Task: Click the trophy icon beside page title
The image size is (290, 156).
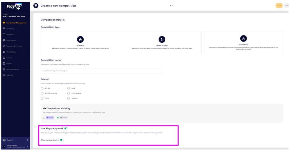Action: pos(36,6)
